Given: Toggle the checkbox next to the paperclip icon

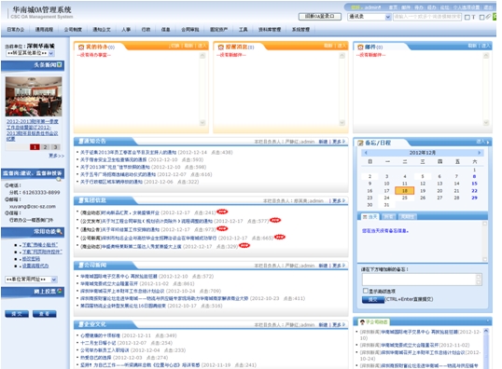Looking at the screenshot, I should pyautogui.click(x=481, y=18).
